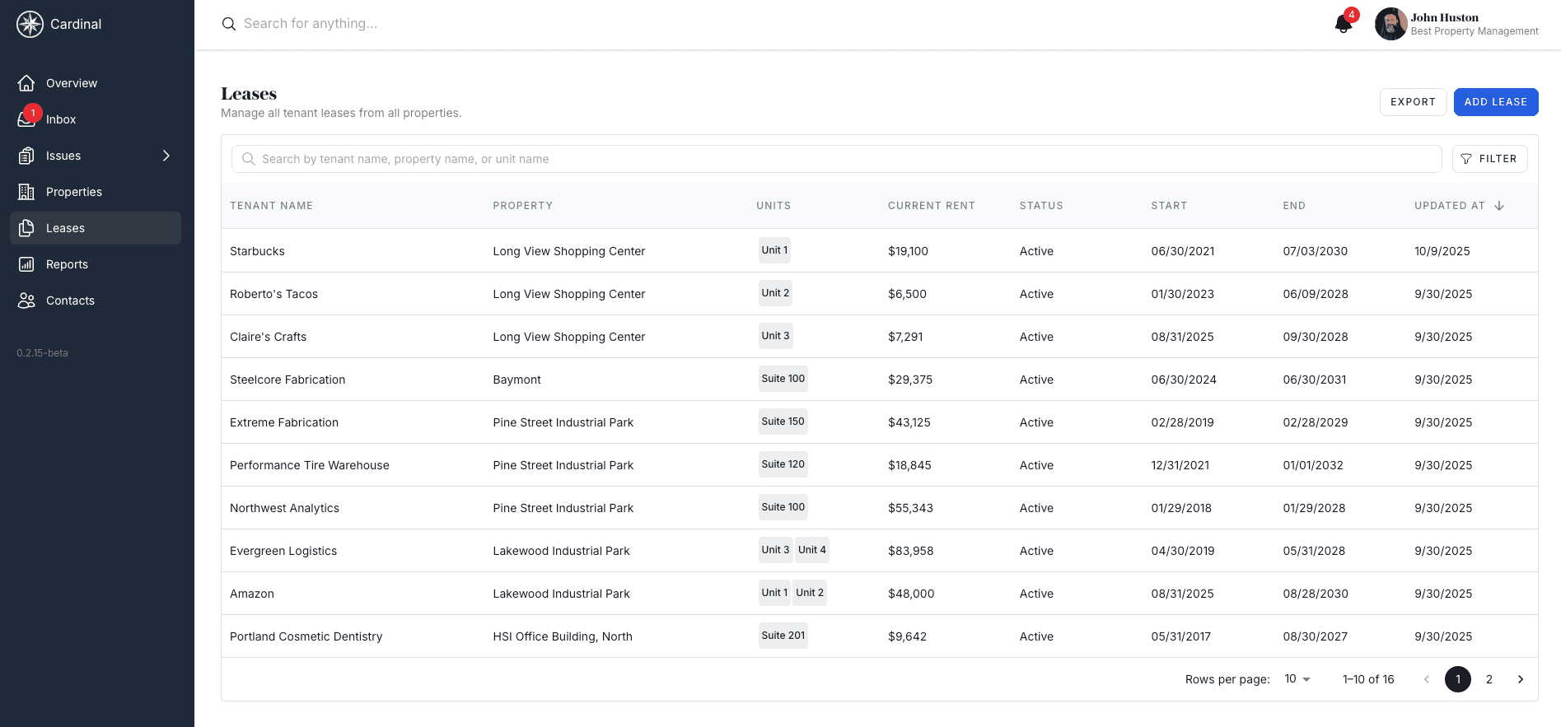Click the Export button
Screen dimensions: 1561x727
(1413, 102)
